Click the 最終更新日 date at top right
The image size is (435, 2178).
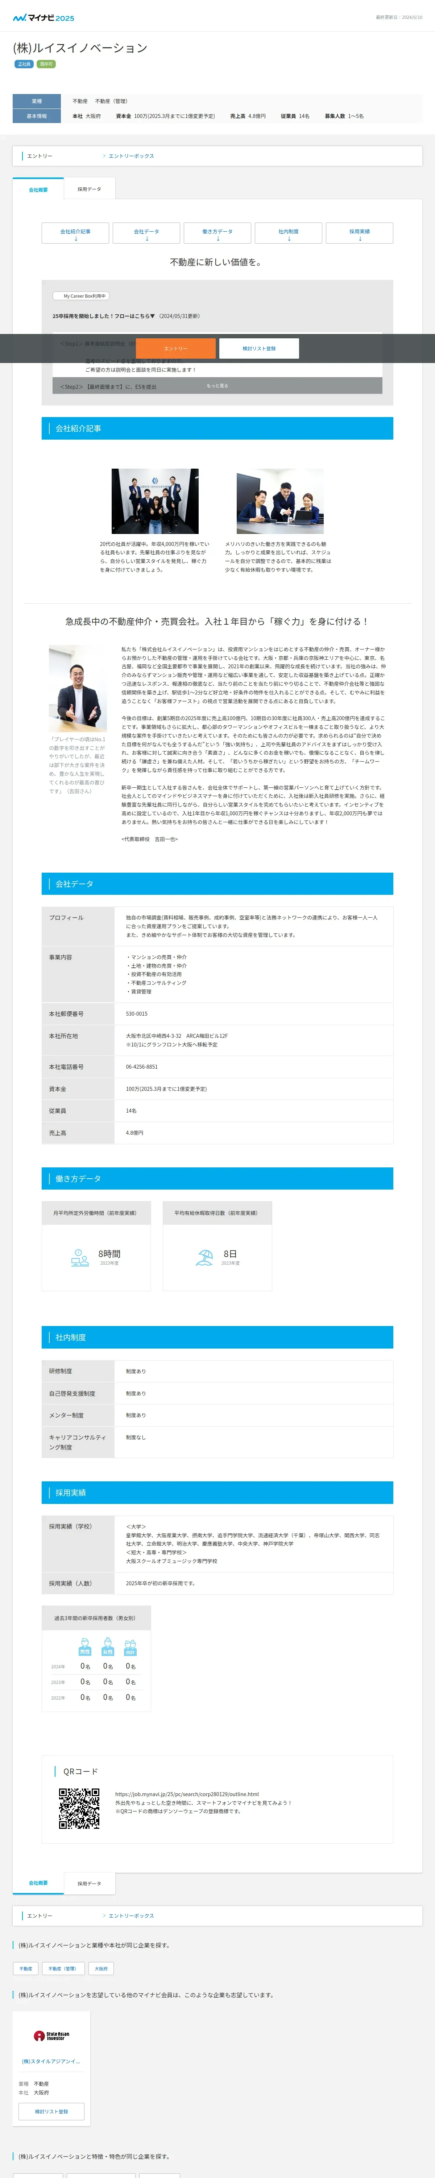point(399,17)
